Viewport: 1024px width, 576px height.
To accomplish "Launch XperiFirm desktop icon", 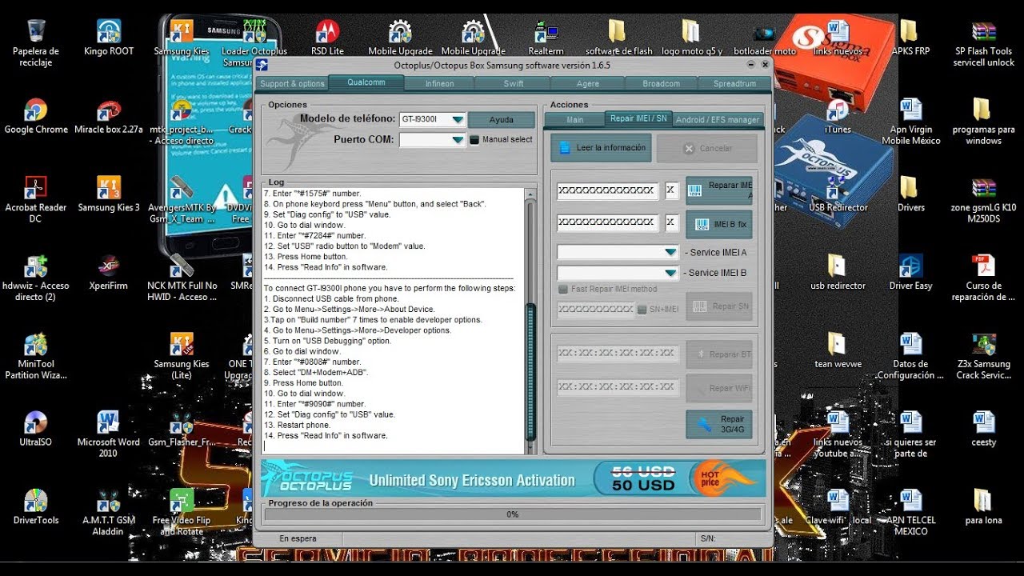I will (x=109, y=274).
